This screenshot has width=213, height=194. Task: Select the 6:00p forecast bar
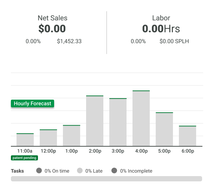pyautogui.click(x=187, y=136)
